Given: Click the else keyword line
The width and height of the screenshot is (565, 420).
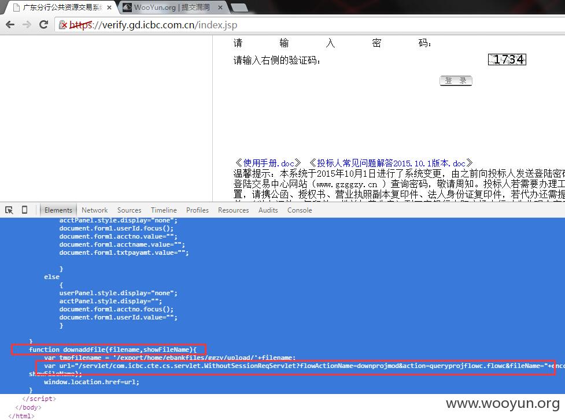Looking at the screenshot, I should click(x=51, y=277).
